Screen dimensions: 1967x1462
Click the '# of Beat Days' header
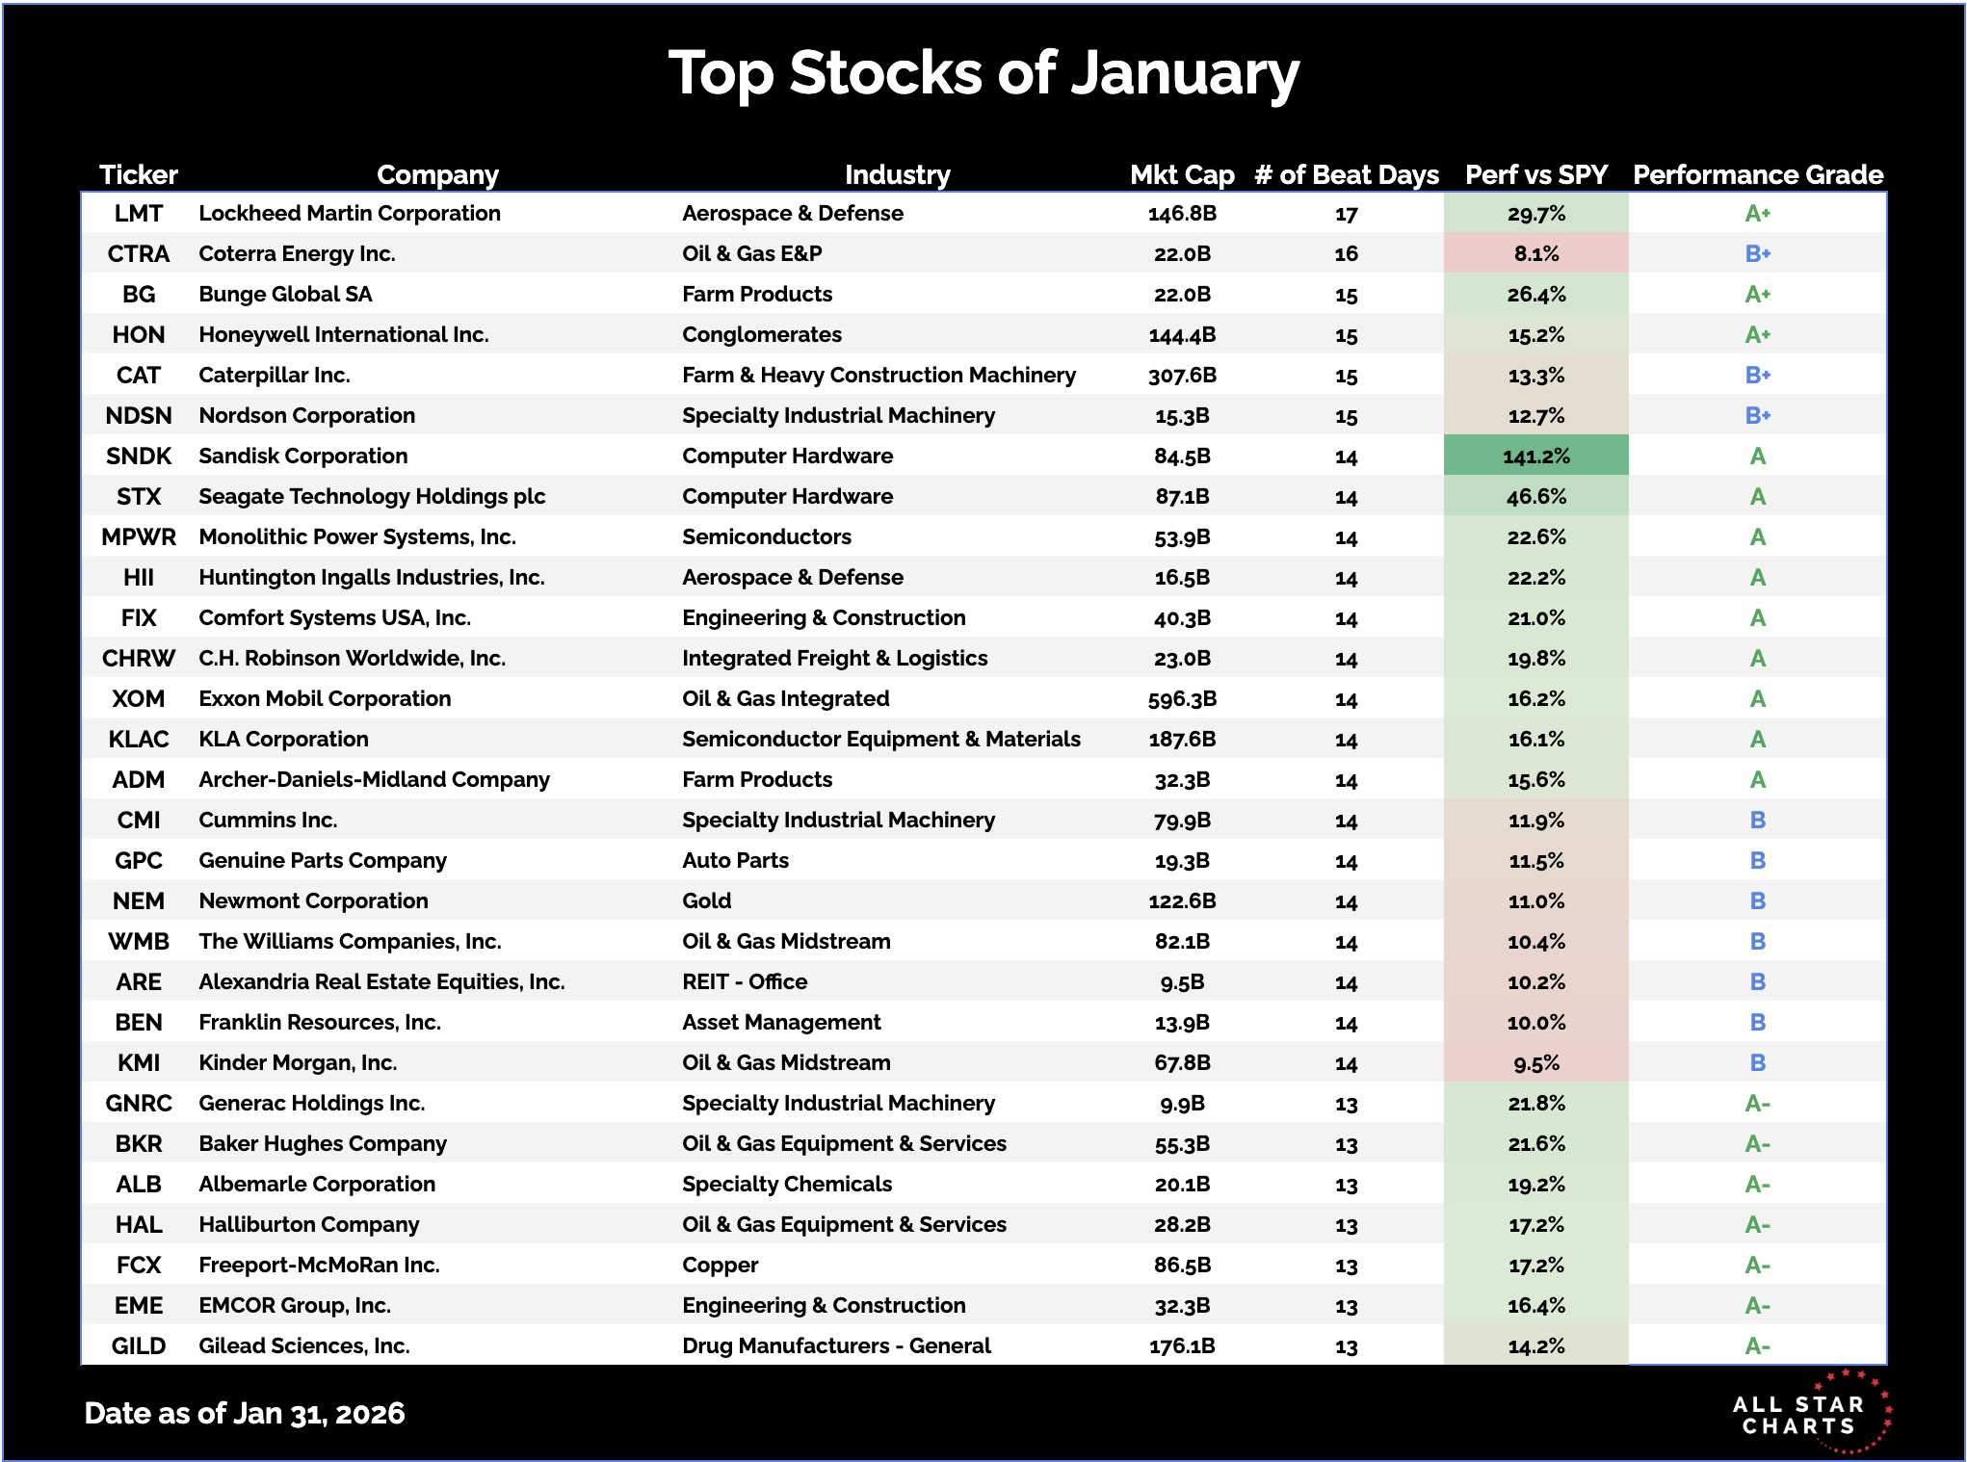pos(1347,174)
